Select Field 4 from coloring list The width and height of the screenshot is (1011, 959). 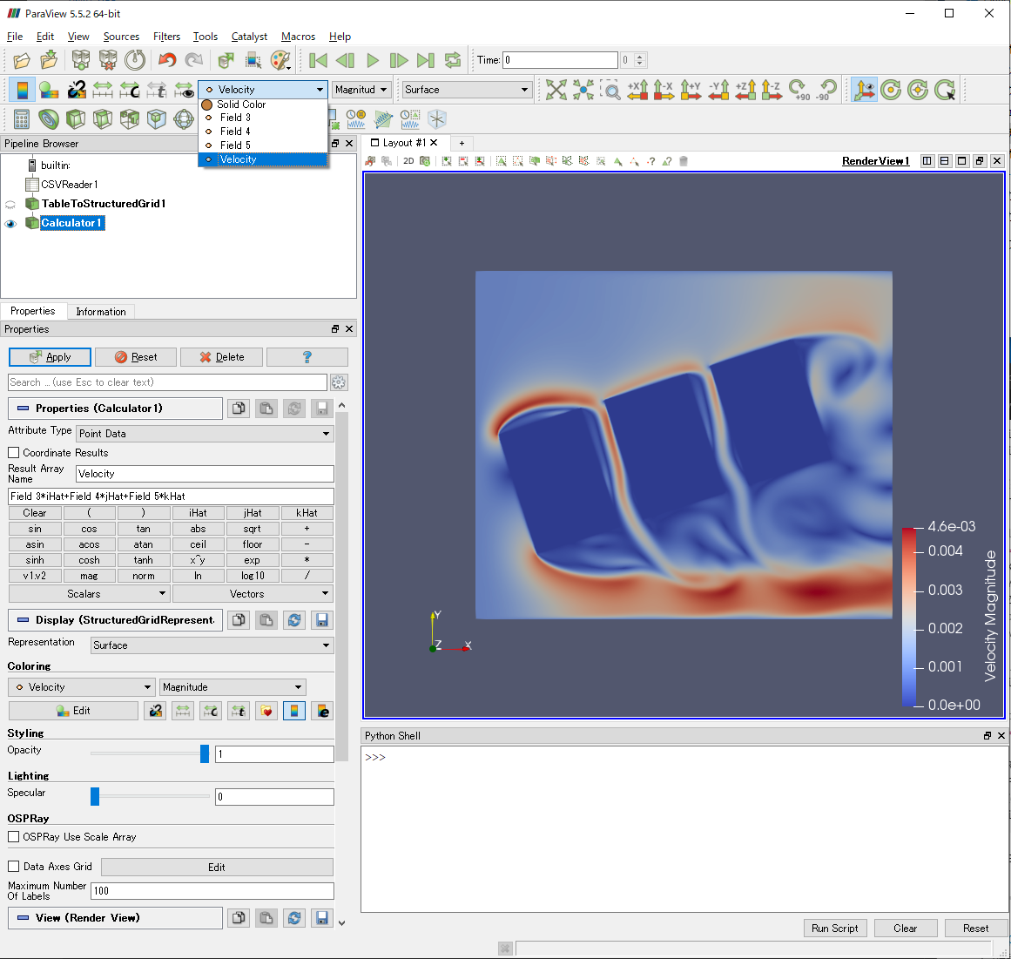tap(235, 132)
